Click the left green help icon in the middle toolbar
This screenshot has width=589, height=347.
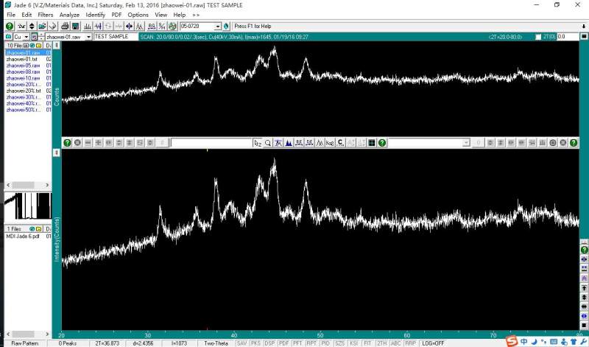coord(67,143)
